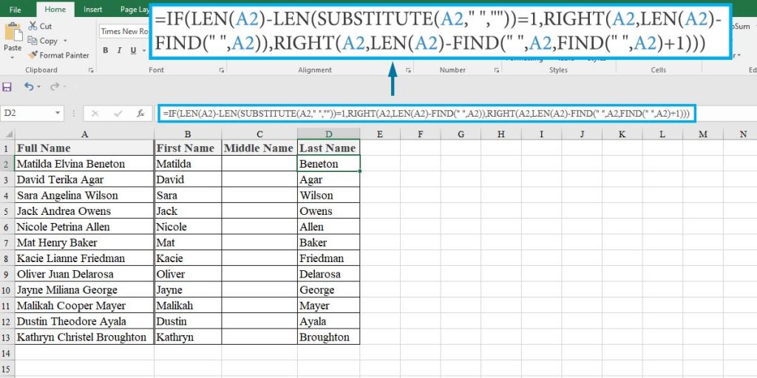Switch to the Insert tab
The image size is (757, 378).
[x=92, y=9]
